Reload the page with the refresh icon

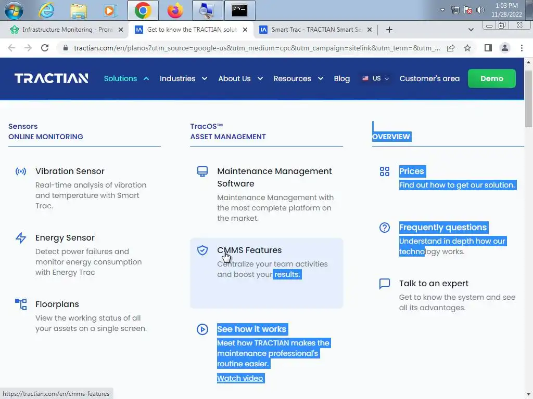click(x=45, y=48)
